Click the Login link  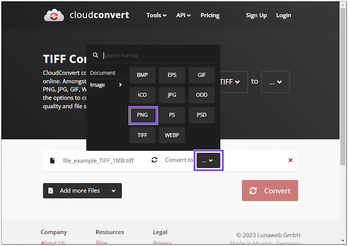284,15
